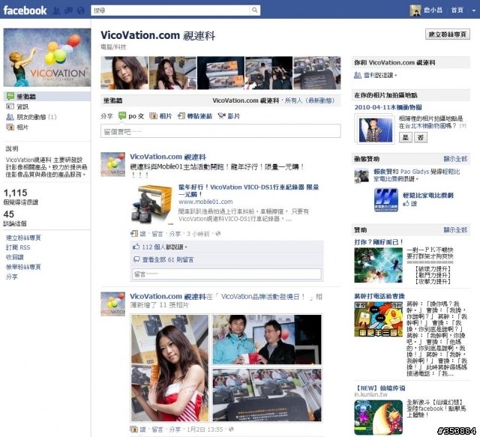Answer 否 for photo location
480x437 pixels.
[420, 137]
